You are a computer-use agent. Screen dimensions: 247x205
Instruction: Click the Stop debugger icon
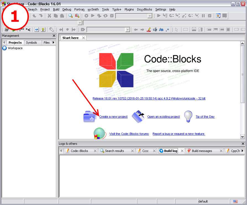(x=210, y=16)
